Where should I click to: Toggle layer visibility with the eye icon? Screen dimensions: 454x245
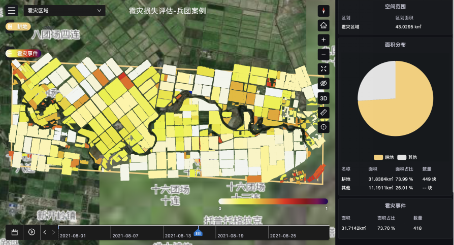click(x=324, y=83)
